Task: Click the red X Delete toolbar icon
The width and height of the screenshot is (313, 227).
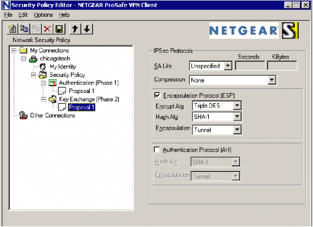Action: tap(47, 29)
